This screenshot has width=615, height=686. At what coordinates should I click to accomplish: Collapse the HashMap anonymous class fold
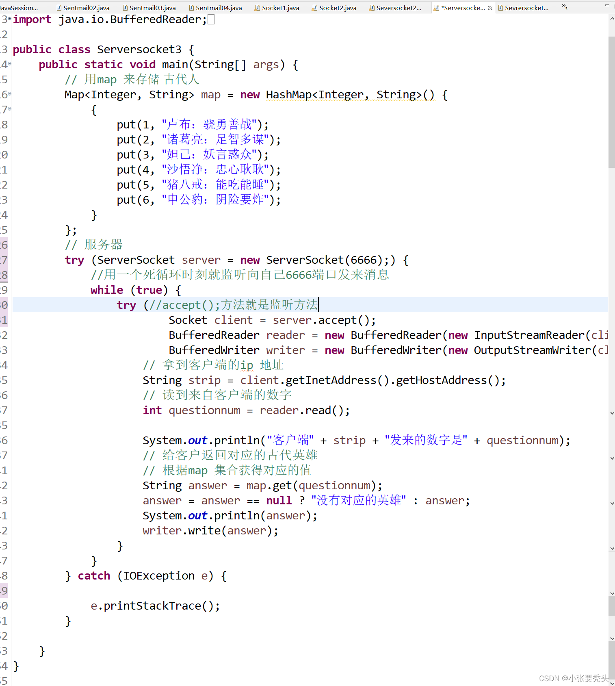tap(9, 94)
